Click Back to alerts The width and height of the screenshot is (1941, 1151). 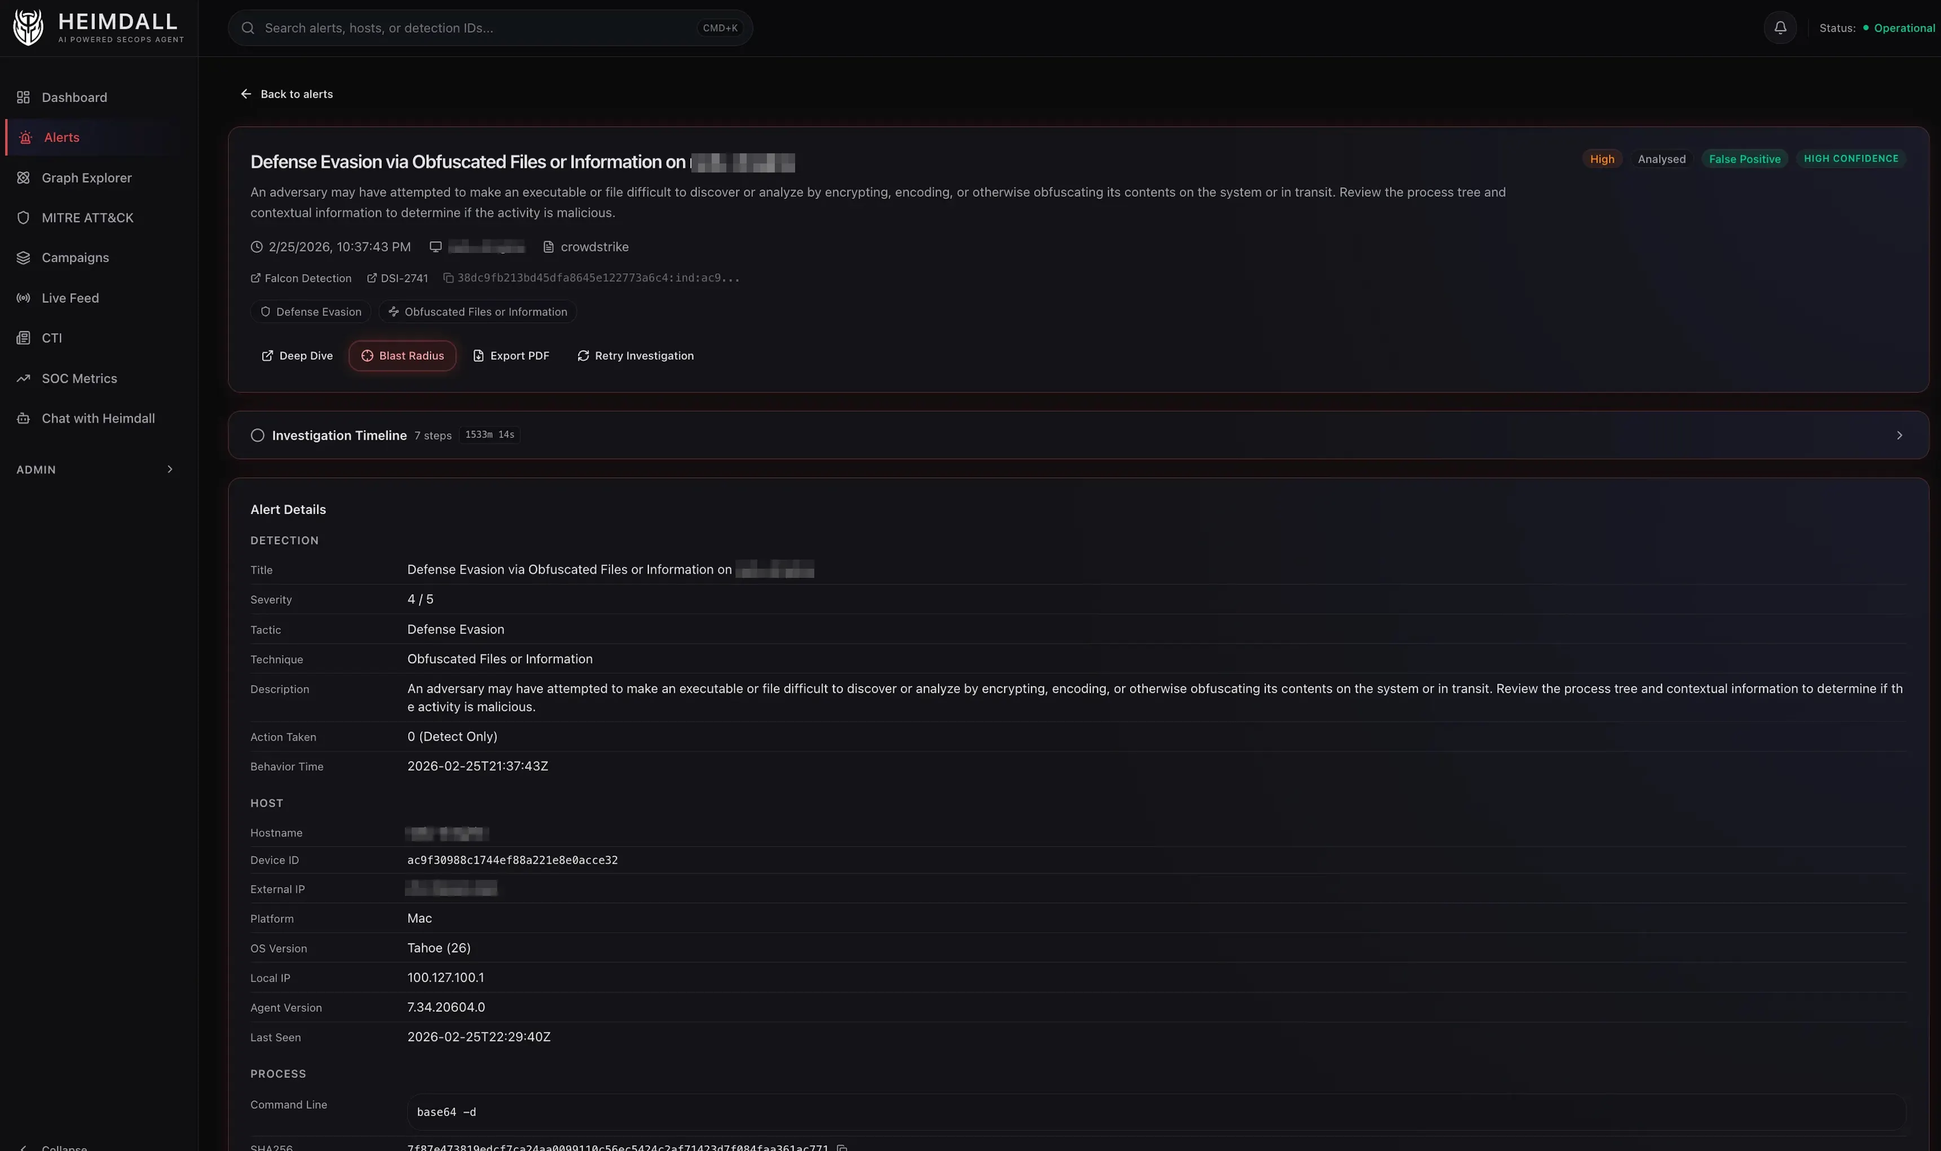pos(286,94)
